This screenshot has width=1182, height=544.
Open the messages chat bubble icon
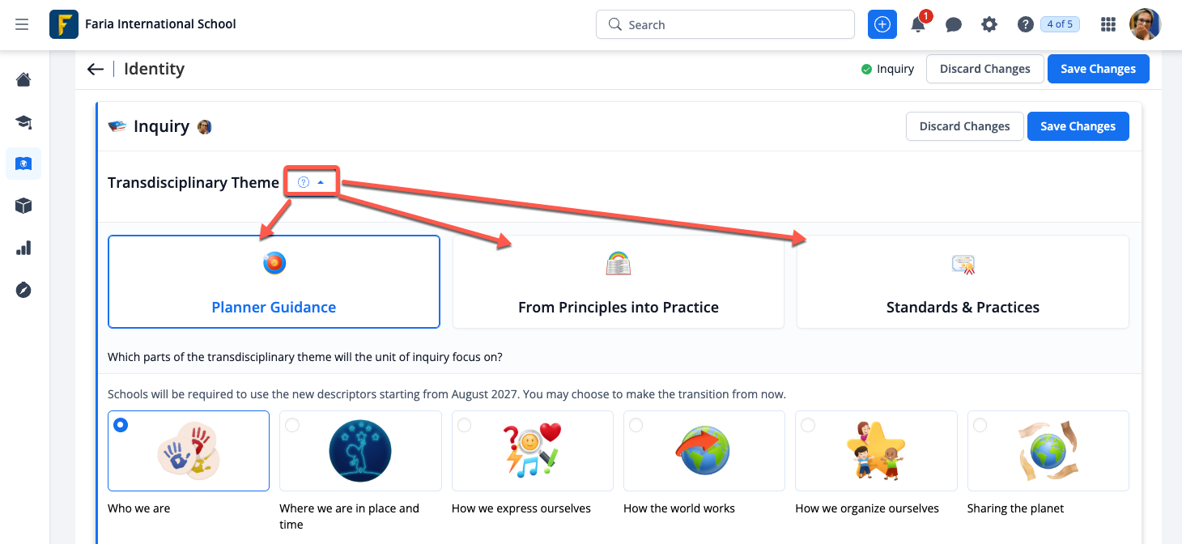pos(954,25)
